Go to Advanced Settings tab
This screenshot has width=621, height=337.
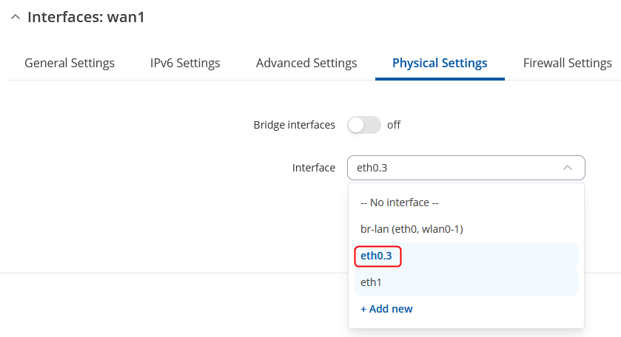click(306, 63)
